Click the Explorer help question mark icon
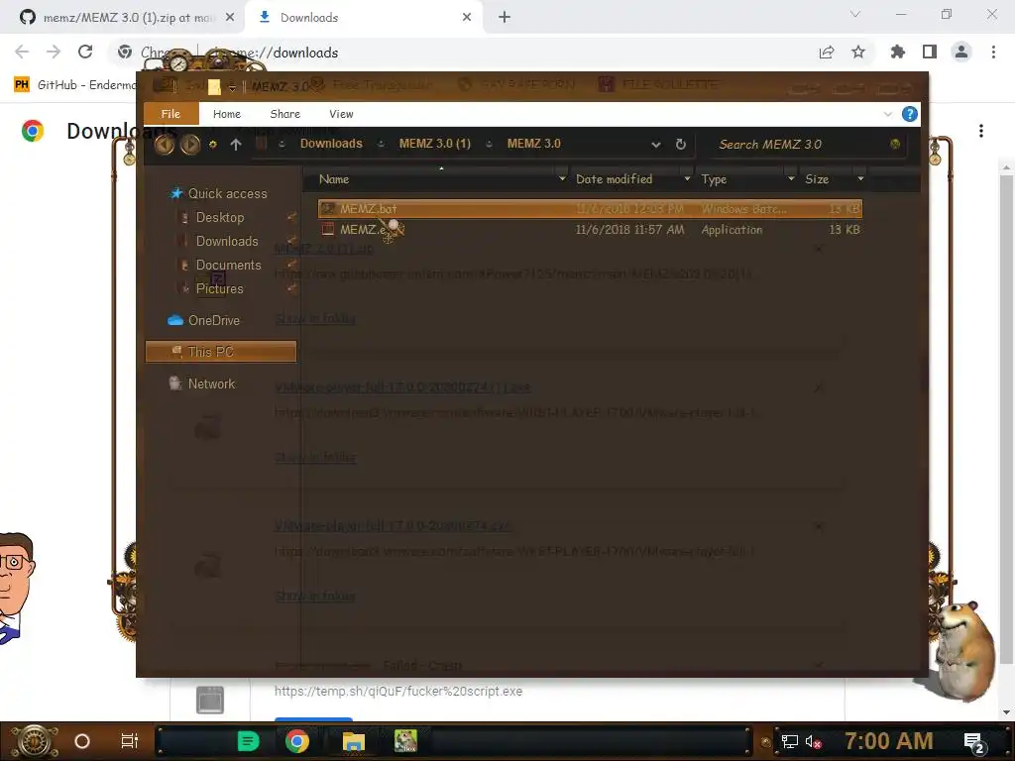Viewport: 1015px width, 761px height. click(x=910, y=115)
